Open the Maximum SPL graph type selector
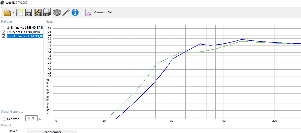301x133 pixels. 99,13
